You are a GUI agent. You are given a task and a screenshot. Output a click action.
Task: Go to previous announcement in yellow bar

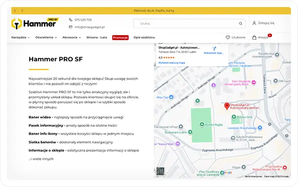pyautogui.click(x=15, y=11)
